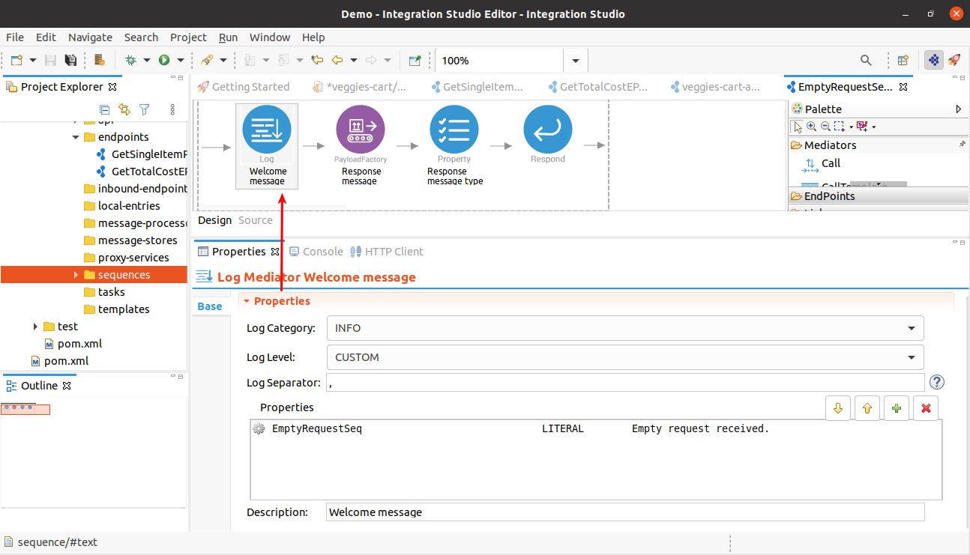
Task: Expand the test folder
Action: coord(36,327)
